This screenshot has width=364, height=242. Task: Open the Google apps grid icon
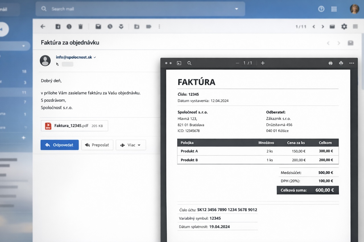334,9
